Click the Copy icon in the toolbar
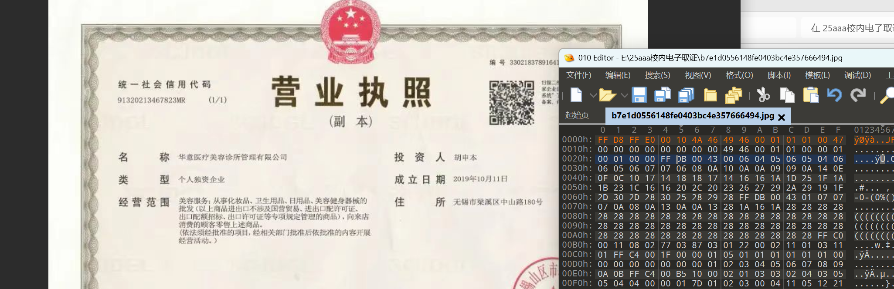This screenshot has width=894, height=289. tap(787, 95)
